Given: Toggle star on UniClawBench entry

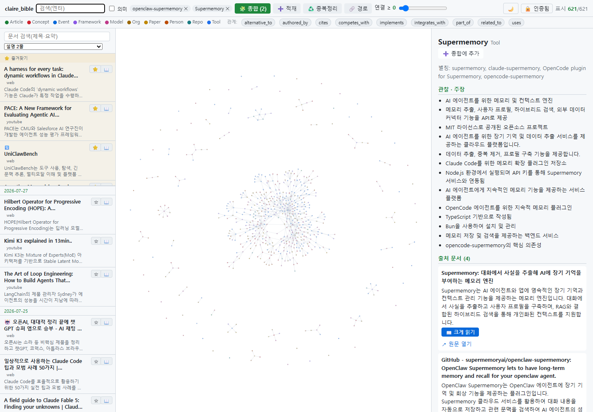Looking at the screenshot, I should (95, 147).
